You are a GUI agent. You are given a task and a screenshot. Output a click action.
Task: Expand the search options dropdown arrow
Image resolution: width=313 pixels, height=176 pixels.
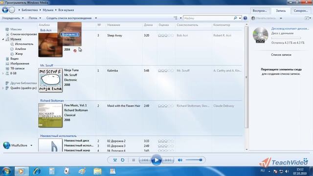pos(240,18)
